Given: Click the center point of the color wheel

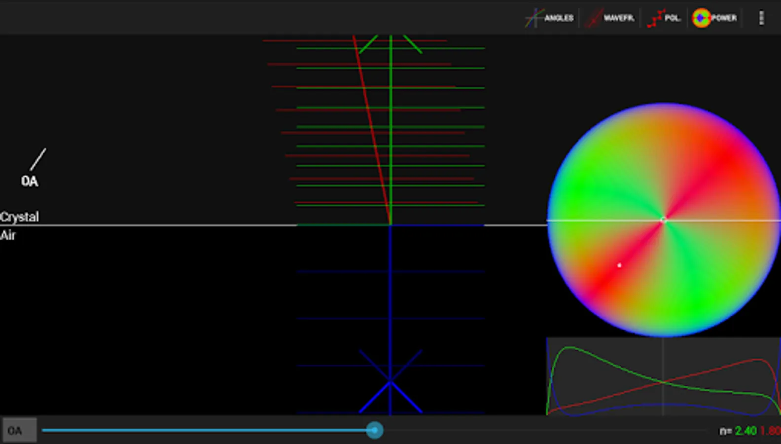Looking at the screenshot, I should click(x=664, y=220).
